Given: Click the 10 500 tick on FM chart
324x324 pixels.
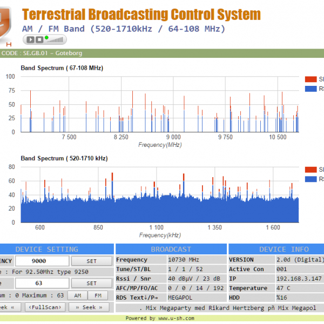Looking at the screenshot, I should click(x=278, y=137).
